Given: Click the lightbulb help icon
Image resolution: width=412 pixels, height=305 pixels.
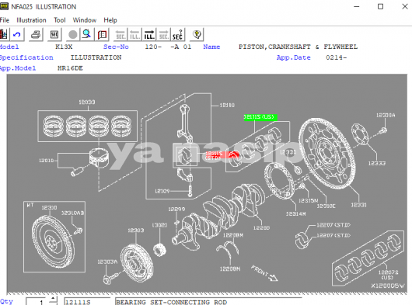Looking at the screenshot, I should [197, 35].
